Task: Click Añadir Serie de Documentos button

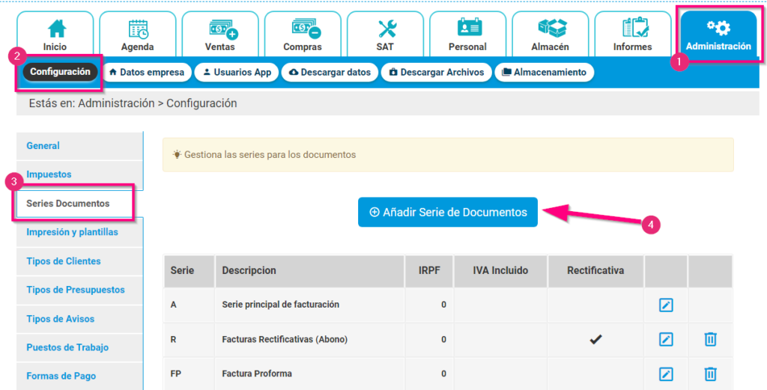Action: 448,212
